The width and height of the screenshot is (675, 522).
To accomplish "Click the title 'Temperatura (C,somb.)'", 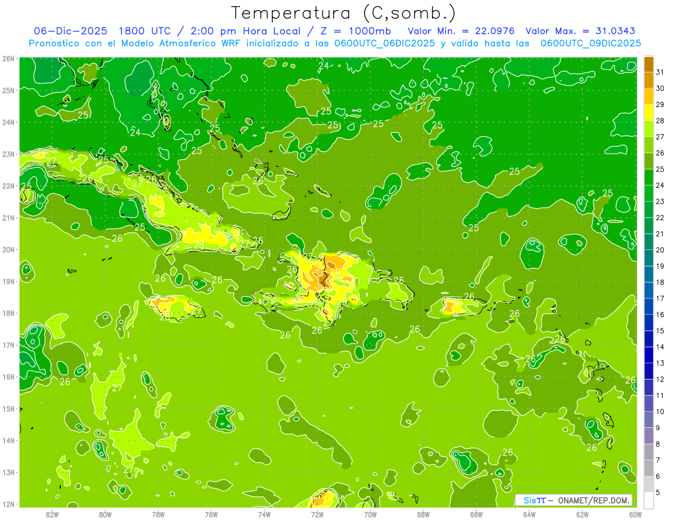I will [344, 14].
